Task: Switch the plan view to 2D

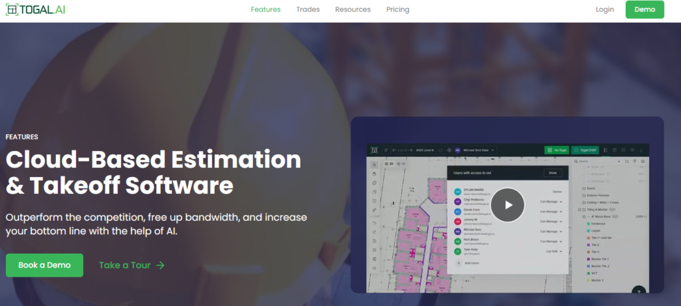Action: coord(386,164)
